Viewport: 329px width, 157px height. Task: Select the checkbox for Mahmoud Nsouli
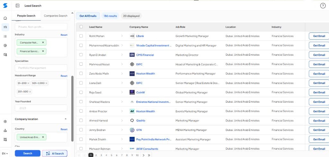tap(81, 64)
